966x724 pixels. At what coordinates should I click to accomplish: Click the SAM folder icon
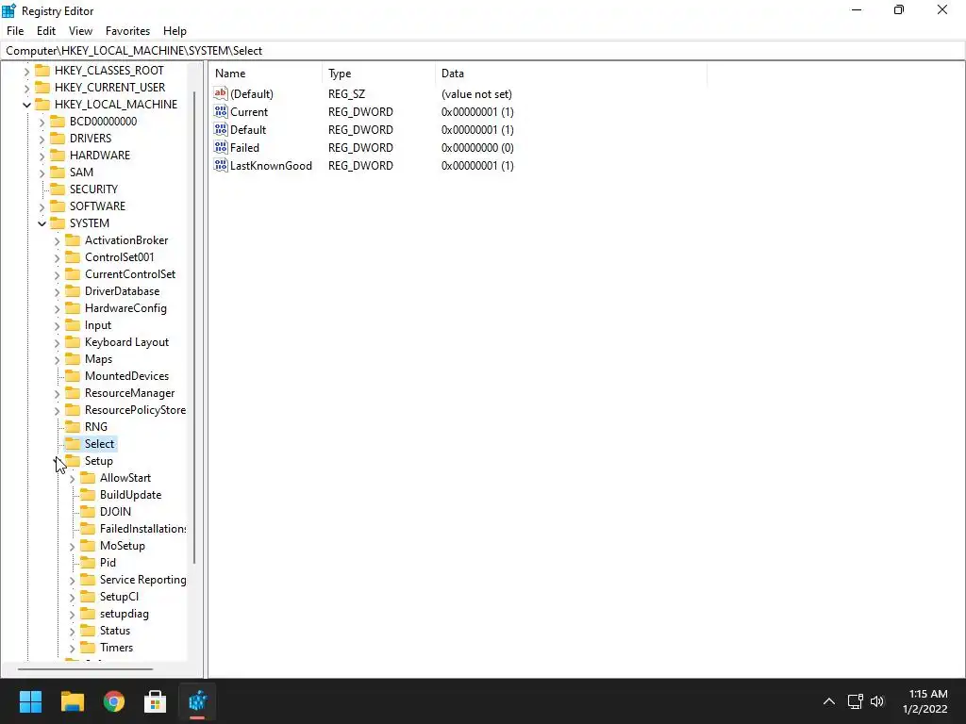tap(58, 172)
